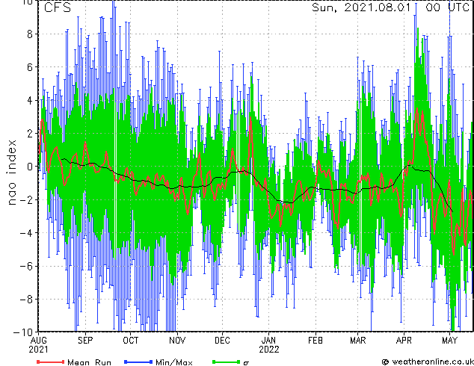Click the date text 'Sun, 2021.08.01'
474x366 pixels.
coord(362,7)
